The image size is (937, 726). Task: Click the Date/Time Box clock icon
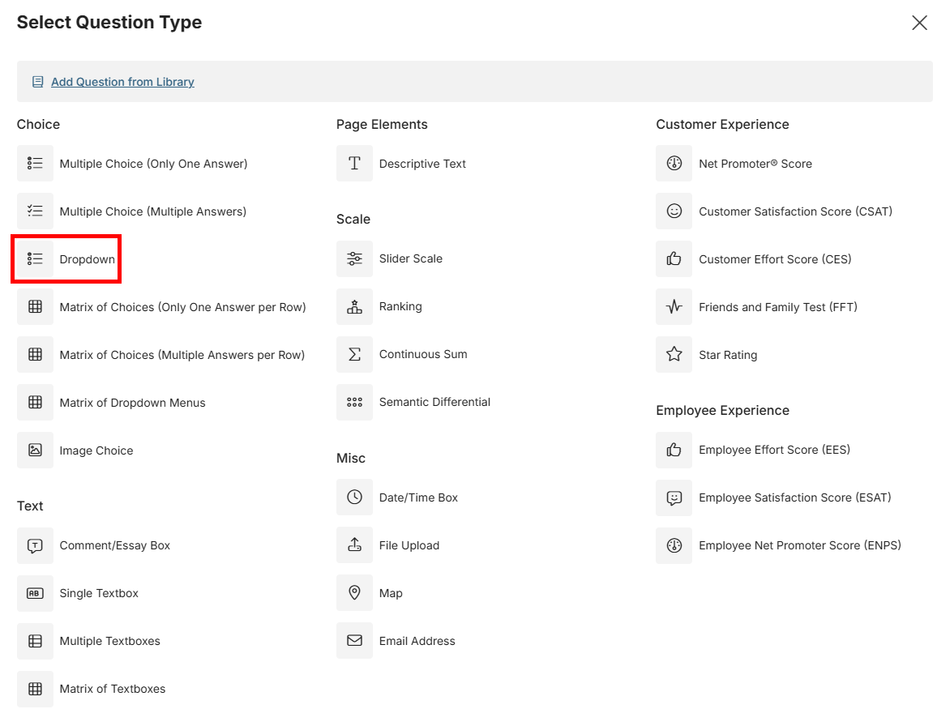pyautogui.click(x=354, y=498)
